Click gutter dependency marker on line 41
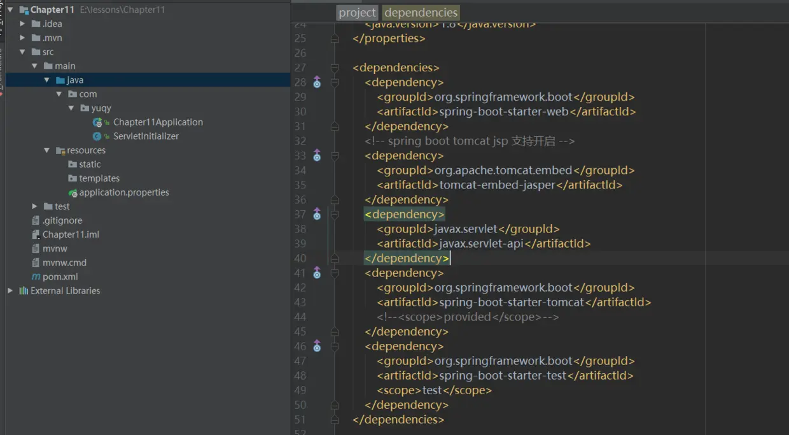This screenshot has height=435, width=789. (x=317, y=273)
